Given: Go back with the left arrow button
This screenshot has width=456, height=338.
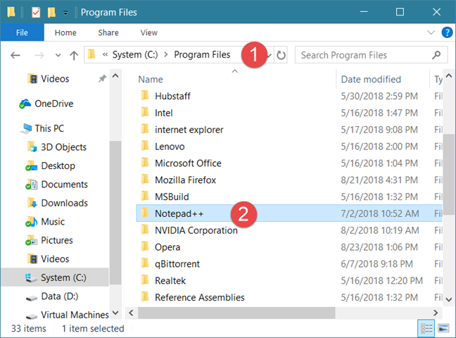Looking at the screenshot, I should (15, 55).
